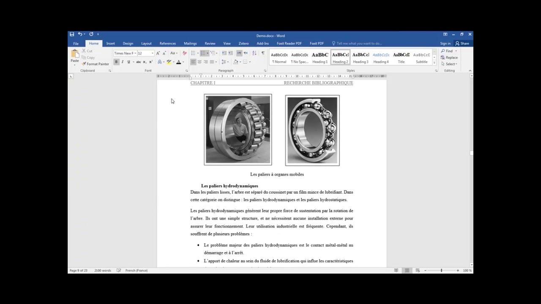Switch to Print Layout view
This screenshot has width=541, height=304.
pyautogui.click(x=407, y=271)
